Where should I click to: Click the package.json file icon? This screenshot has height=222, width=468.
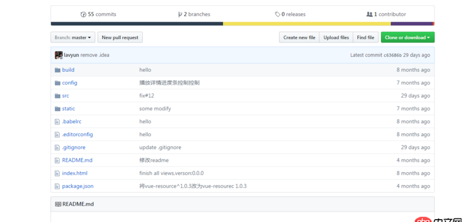(x=57, y=186)
